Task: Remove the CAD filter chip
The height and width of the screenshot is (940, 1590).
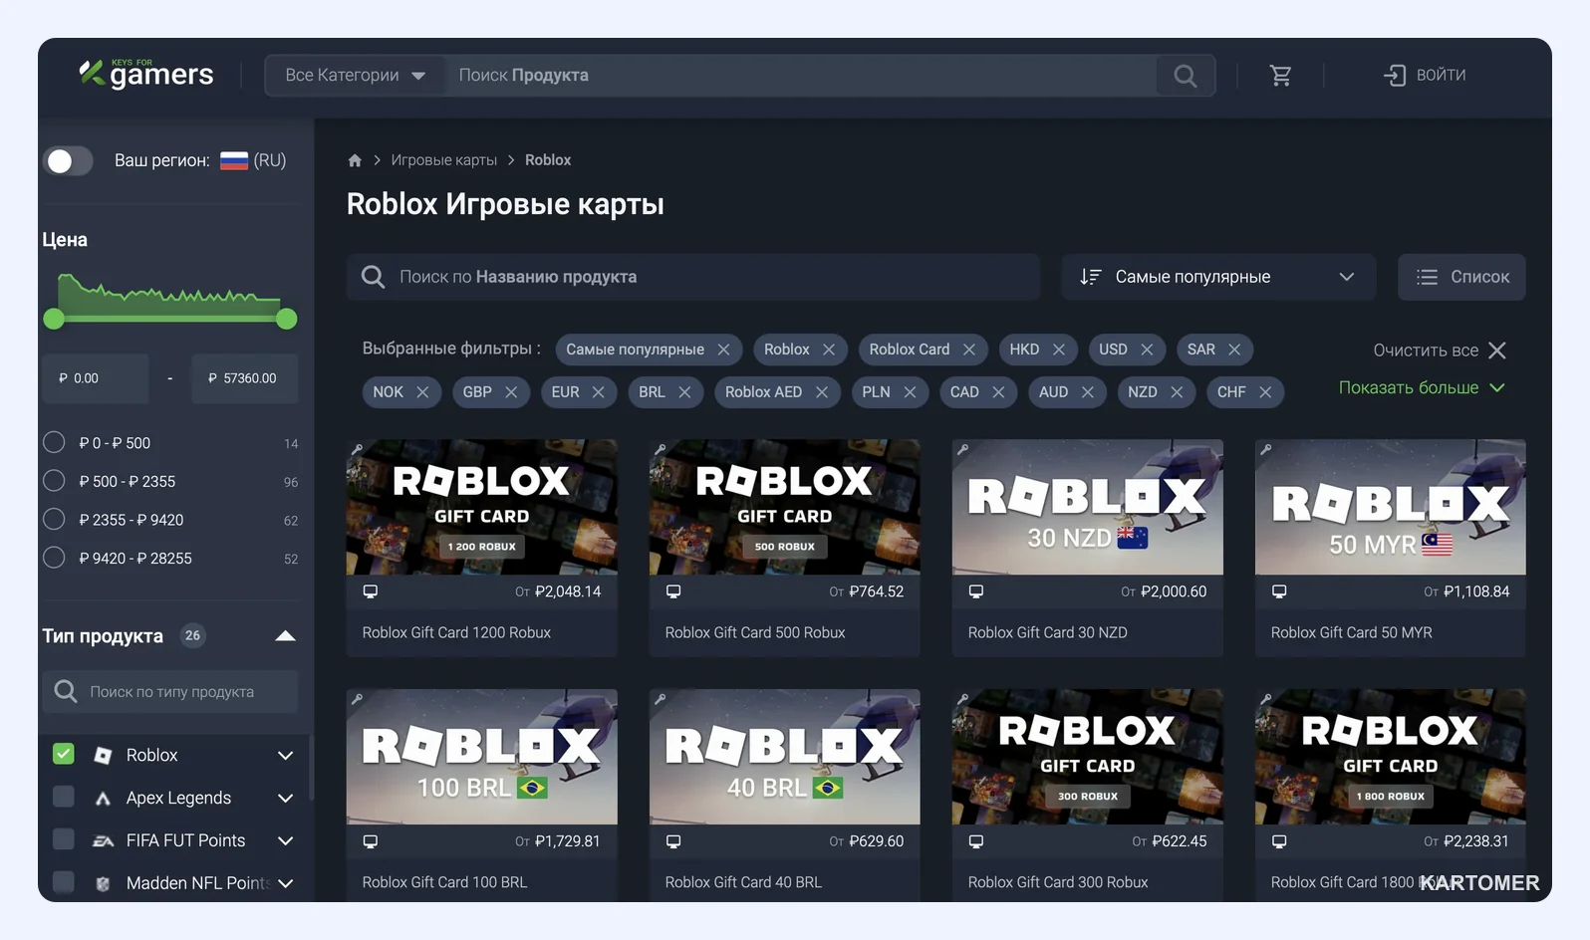Action: (x=998, y=392)
